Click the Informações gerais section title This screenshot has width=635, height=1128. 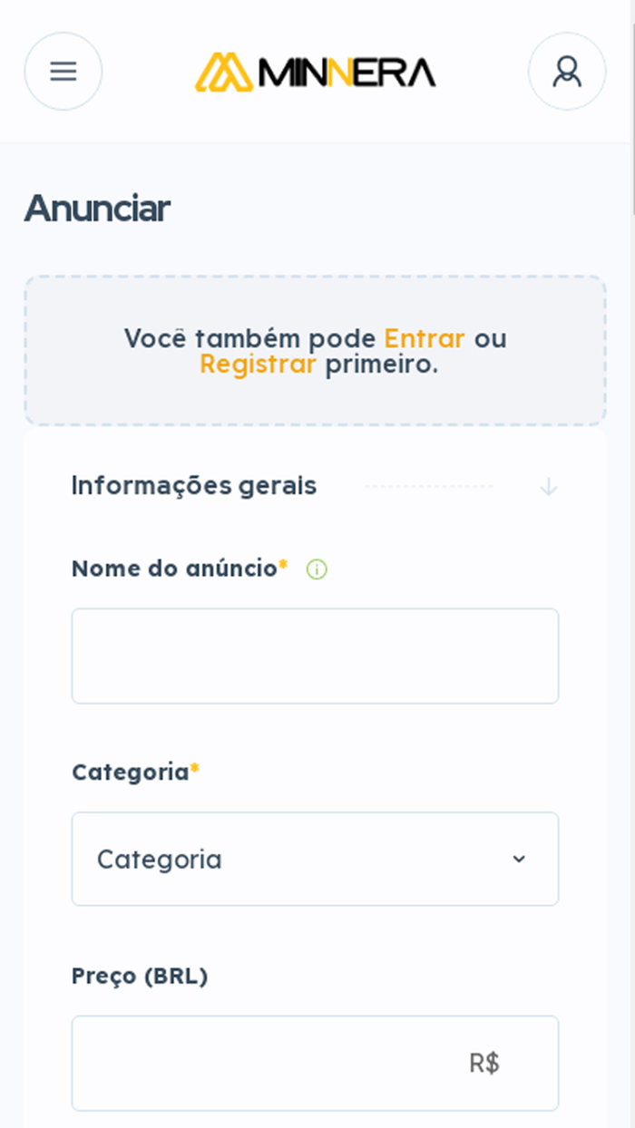(193, 486)
